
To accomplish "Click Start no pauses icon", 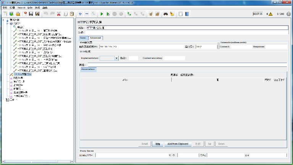I will [108, 14].
